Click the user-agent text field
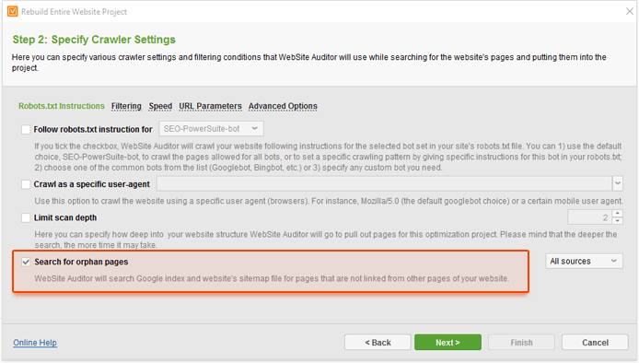The image size is (639, 363). [384, 183]
